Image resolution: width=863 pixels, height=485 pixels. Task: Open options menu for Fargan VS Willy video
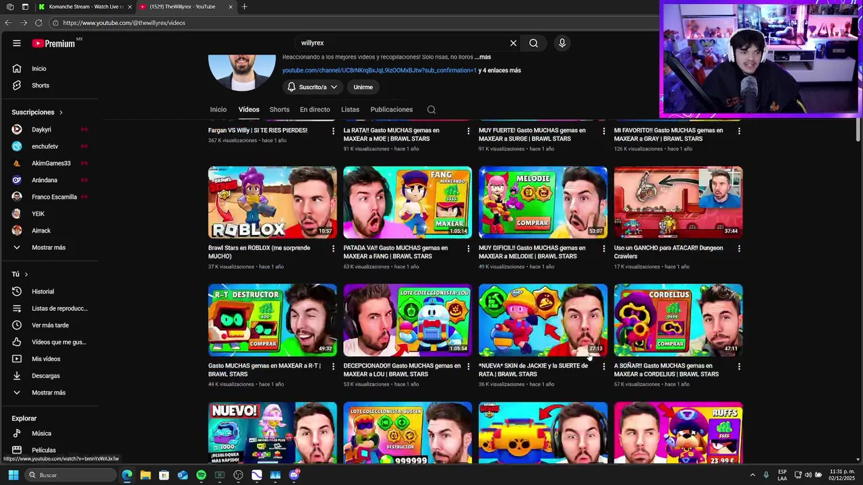[x=333, y=131]
